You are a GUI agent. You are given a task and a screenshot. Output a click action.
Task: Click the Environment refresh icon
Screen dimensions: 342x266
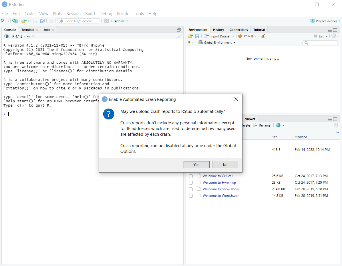[333, 36]
